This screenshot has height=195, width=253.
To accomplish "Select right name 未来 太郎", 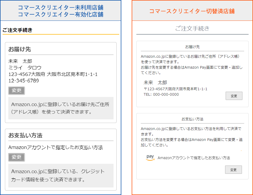I will [155, 83].
